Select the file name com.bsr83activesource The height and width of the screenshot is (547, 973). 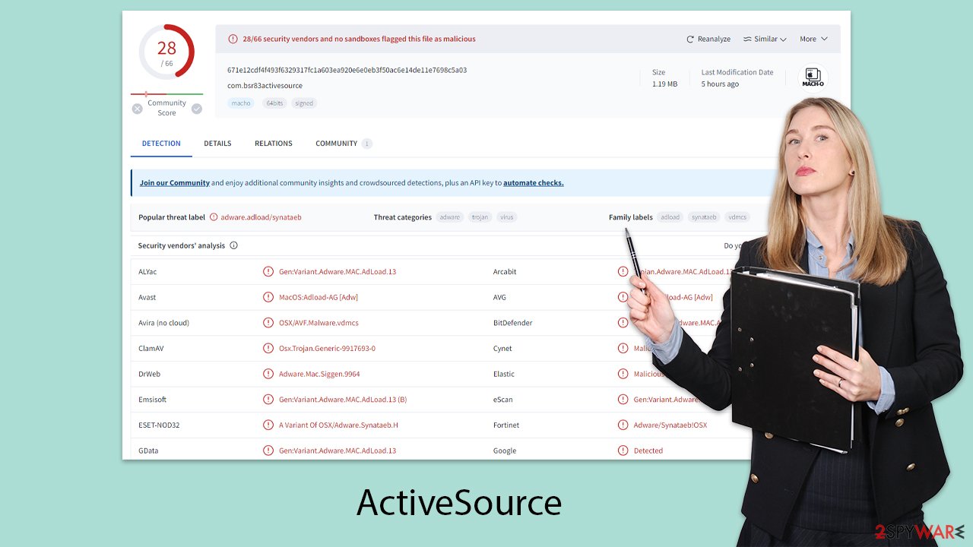click(265, 86)
